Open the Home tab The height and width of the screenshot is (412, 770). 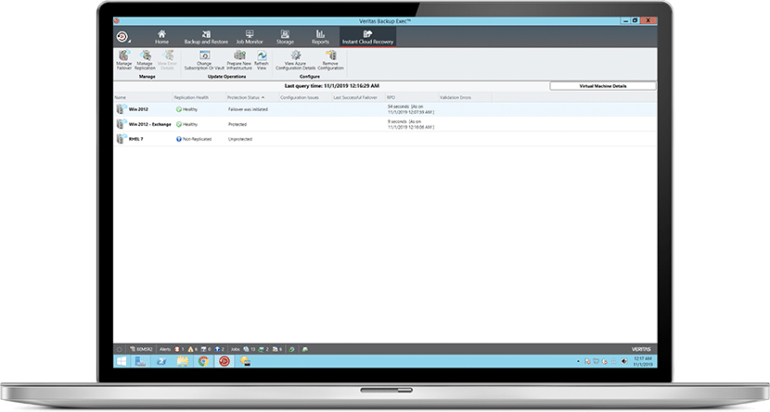tap(161, 37)
